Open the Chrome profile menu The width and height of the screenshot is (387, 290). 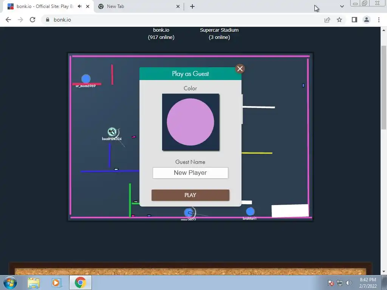tap(367, 20)
